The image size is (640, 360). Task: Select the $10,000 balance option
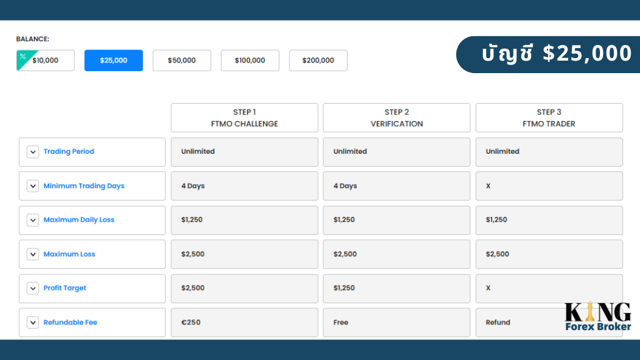[x=45, y=61]
